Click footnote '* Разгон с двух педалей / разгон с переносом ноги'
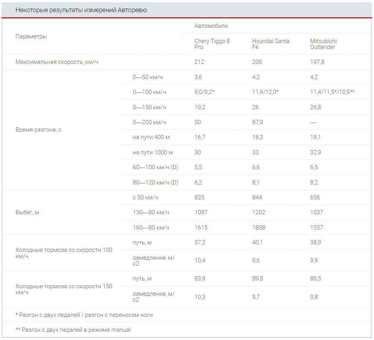The image size is (374, 340). click(84, 315)
